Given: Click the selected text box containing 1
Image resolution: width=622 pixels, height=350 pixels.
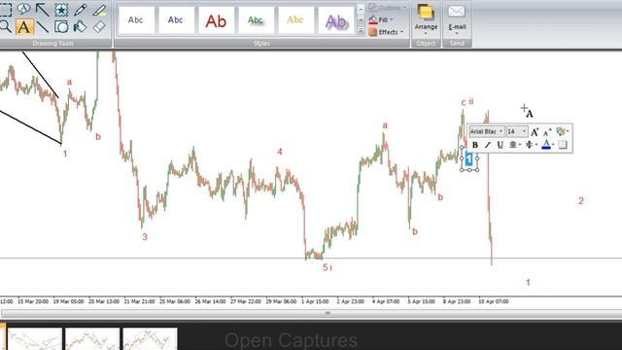Looking at the screenshot, I should [x=469, y=158].
